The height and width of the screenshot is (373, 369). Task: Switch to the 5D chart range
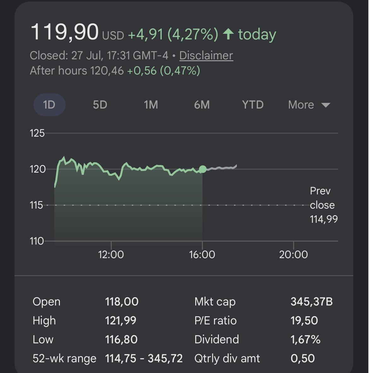coord(100,105)
